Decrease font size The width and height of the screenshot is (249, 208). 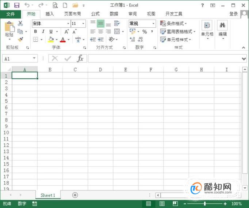(x=74, y=32)
